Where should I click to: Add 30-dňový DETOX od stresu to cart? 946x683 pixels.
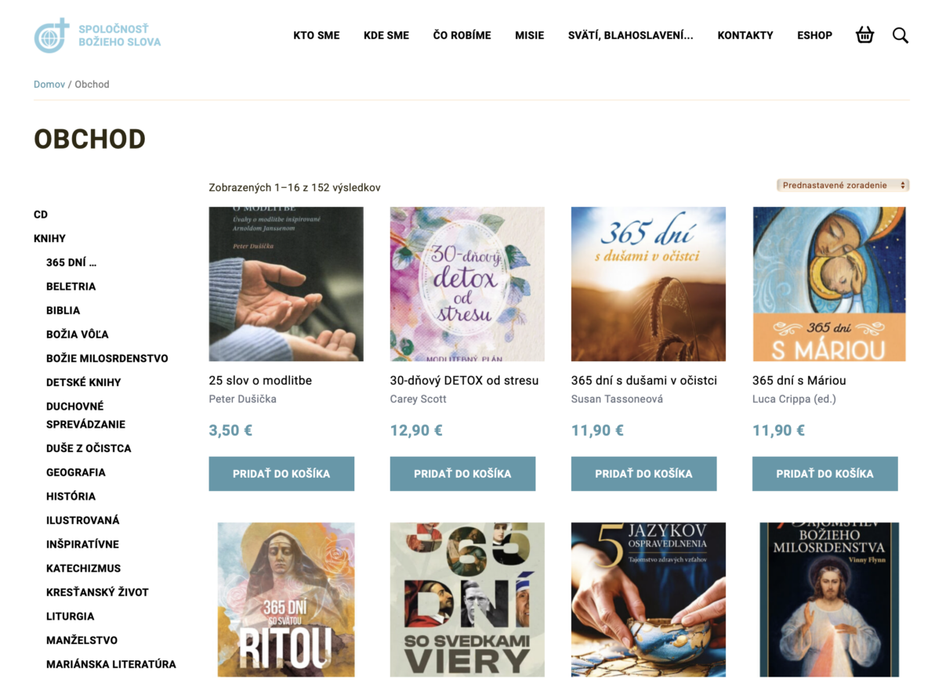(x=462, y=474)
